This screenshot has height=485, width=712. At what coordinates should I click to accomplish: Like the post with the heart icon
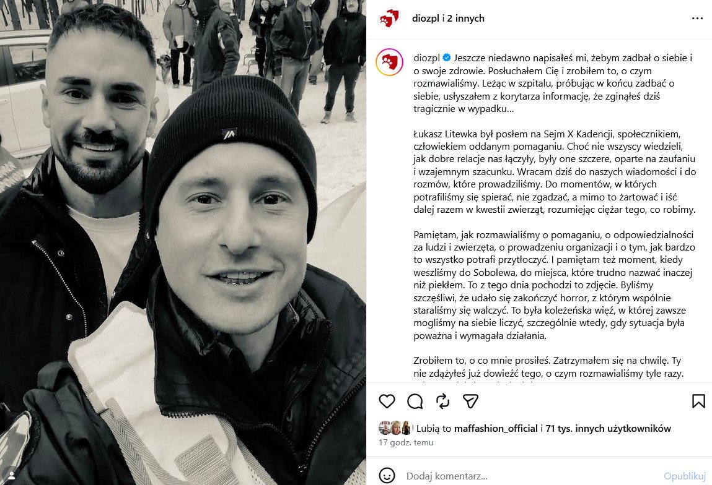click(x=387, y=401)
